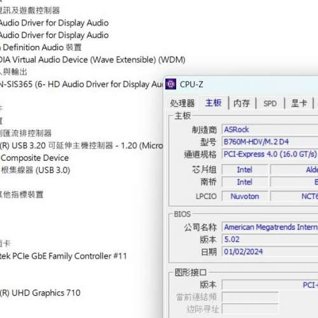
Task: Select the 主板 tab in CPU-Z
Action: pos(213,103)
